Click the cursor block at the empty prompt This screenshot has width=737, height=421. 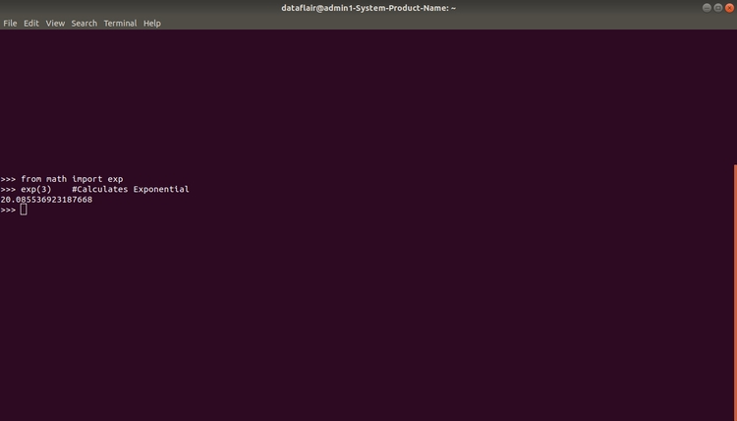pos(24,210)
